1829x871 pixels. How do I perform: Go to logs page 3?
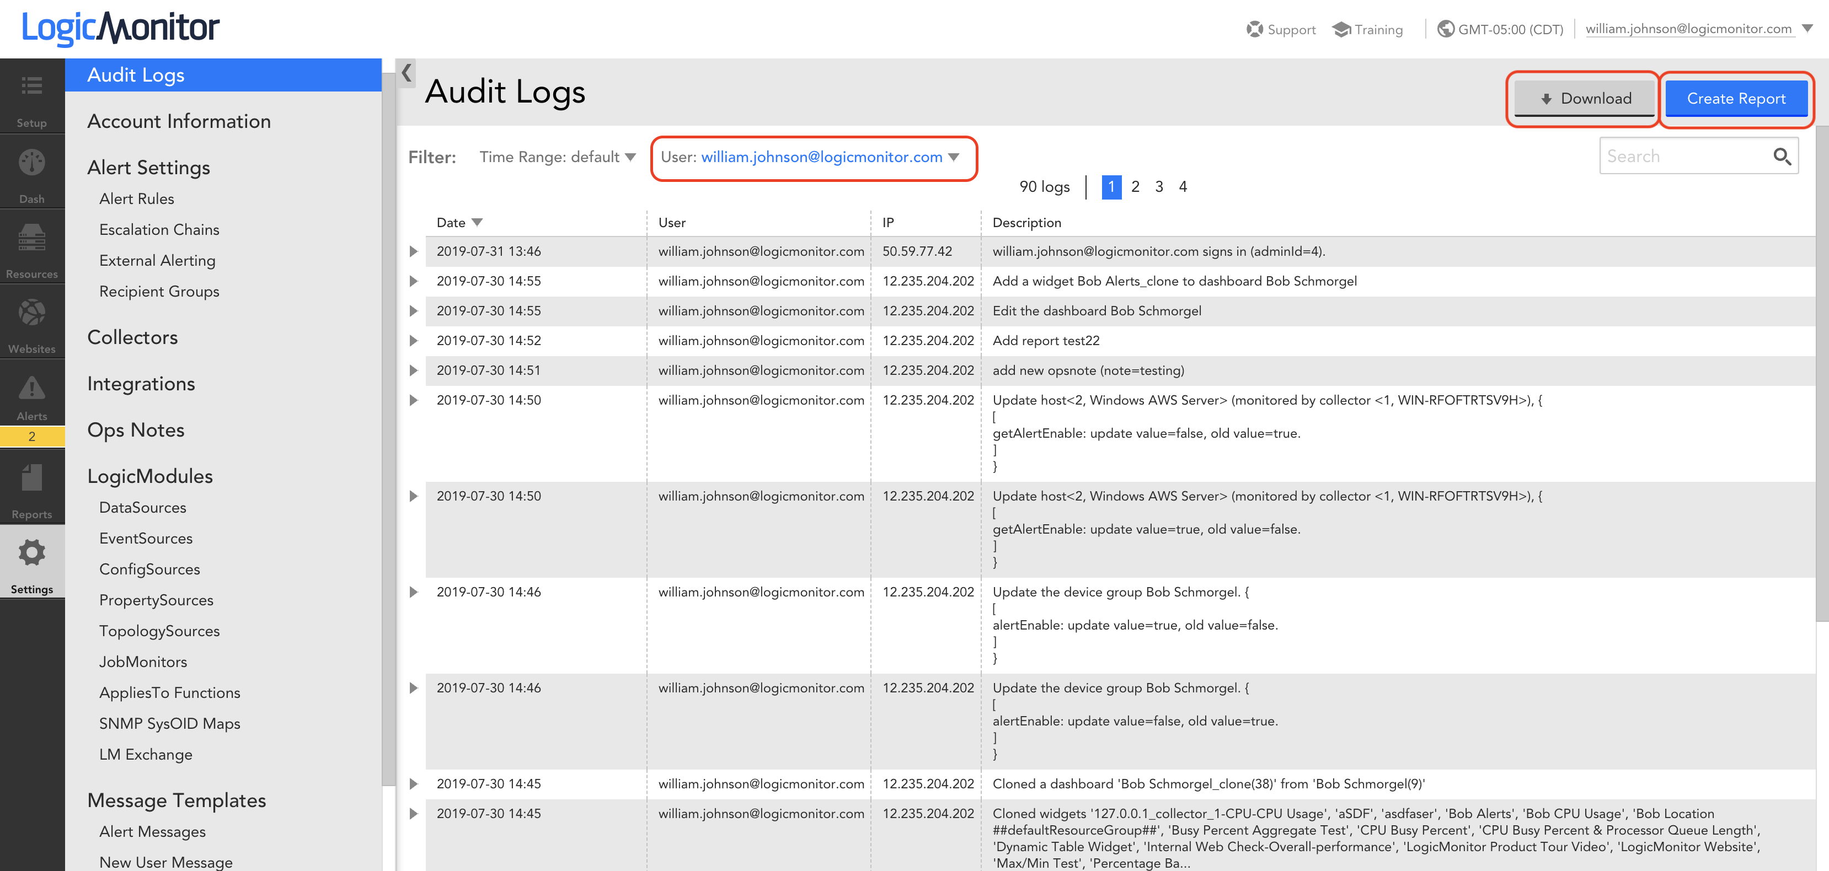click(x=1159, y=187)
